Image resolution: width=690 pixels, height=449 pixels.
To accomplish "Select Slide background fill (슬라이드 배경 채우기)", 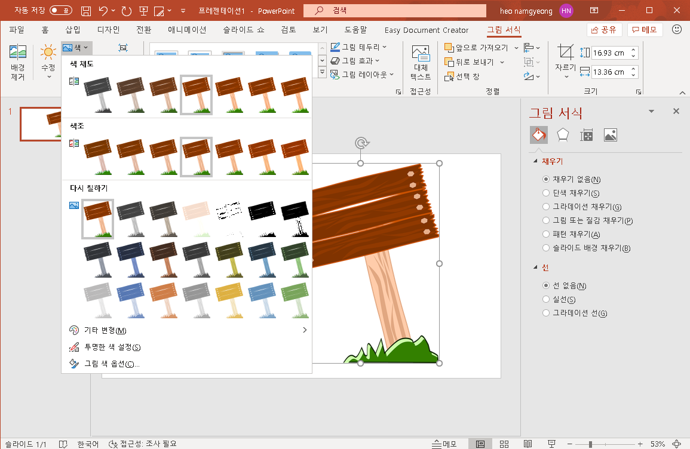I will pyautogui.click(x=546, y=248).
